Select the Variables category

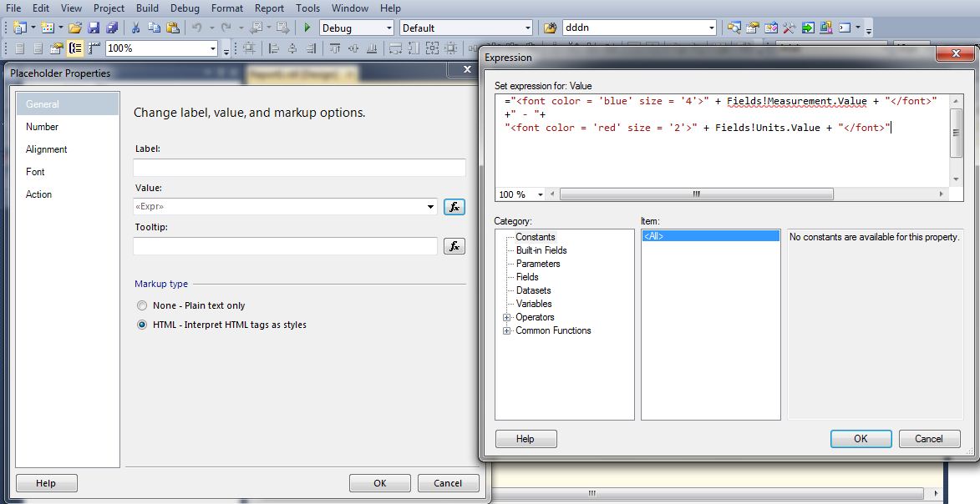534,304
